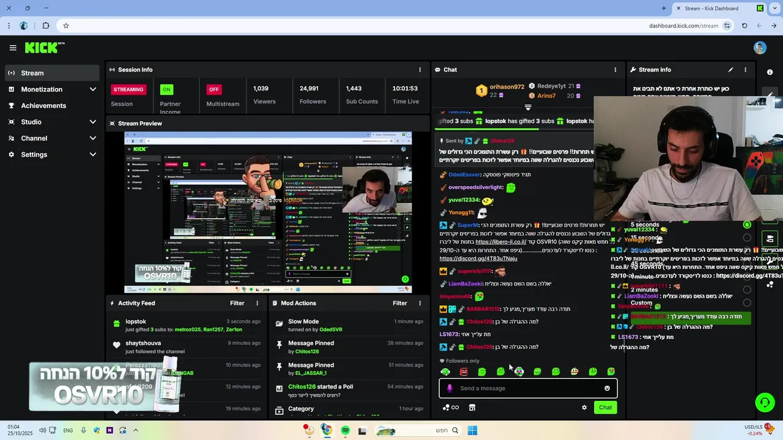Image resolution: width=783 pixels, height=440 pixels.
Task: Toggle the Partner Income ON badge
Action: click(166, 89)
